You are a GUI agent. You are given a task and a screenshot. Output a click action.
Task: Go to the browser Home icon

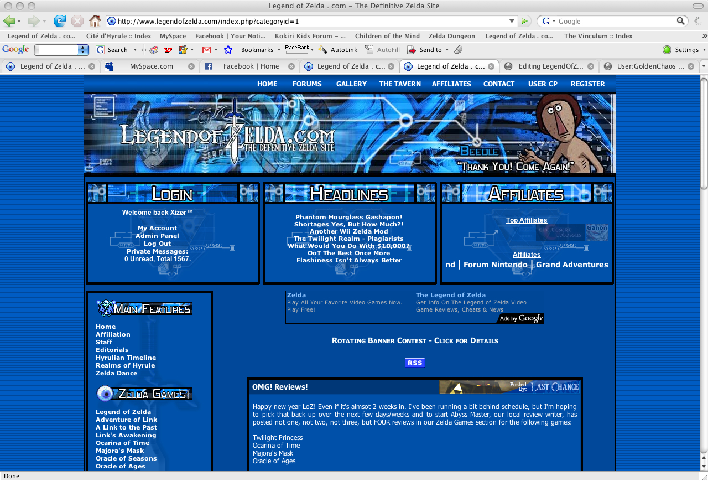[x=95, y=21]
